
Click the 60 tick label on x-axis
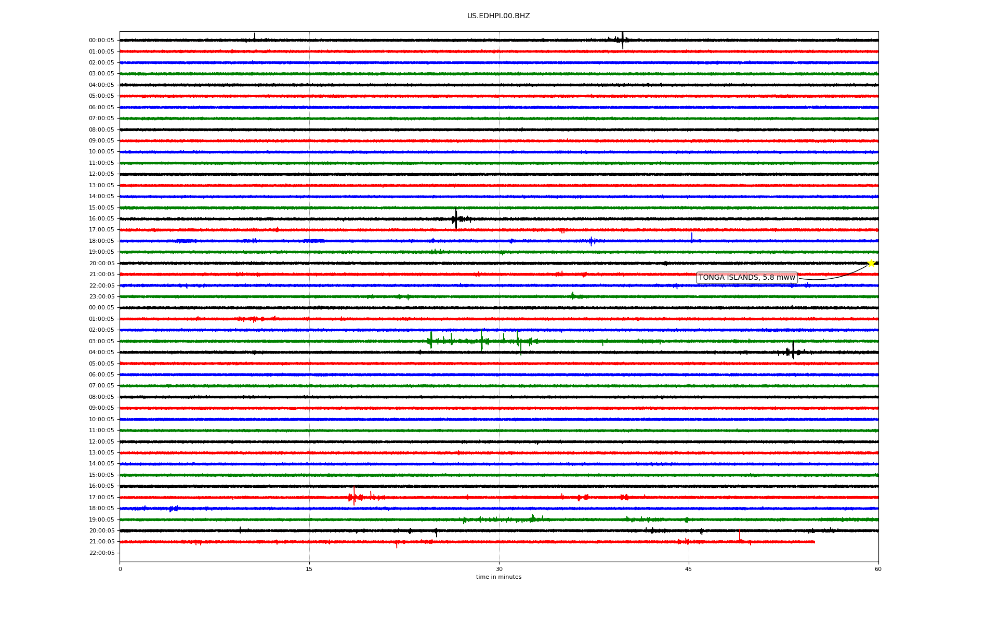click(x=878, y=569)
